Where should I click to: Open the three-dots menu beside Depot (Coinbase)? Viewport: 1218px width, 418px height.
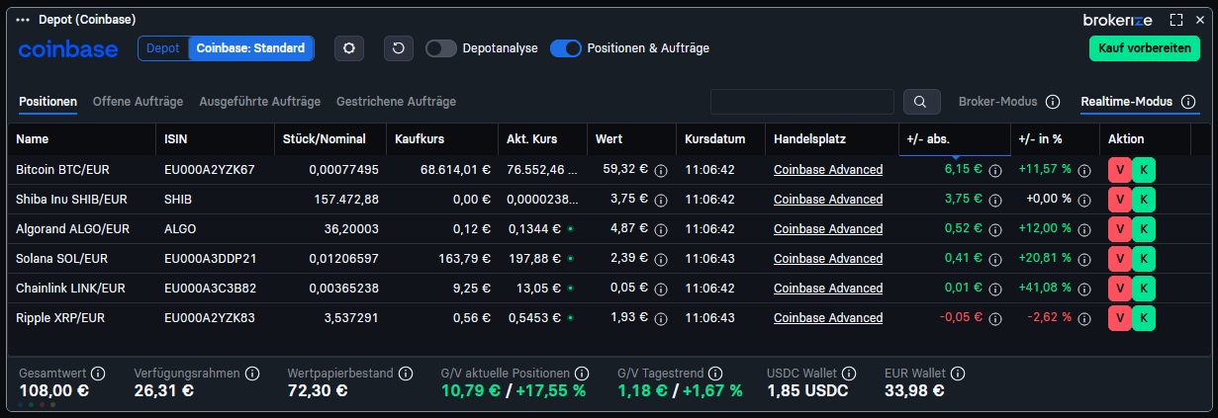click(24, 20)
